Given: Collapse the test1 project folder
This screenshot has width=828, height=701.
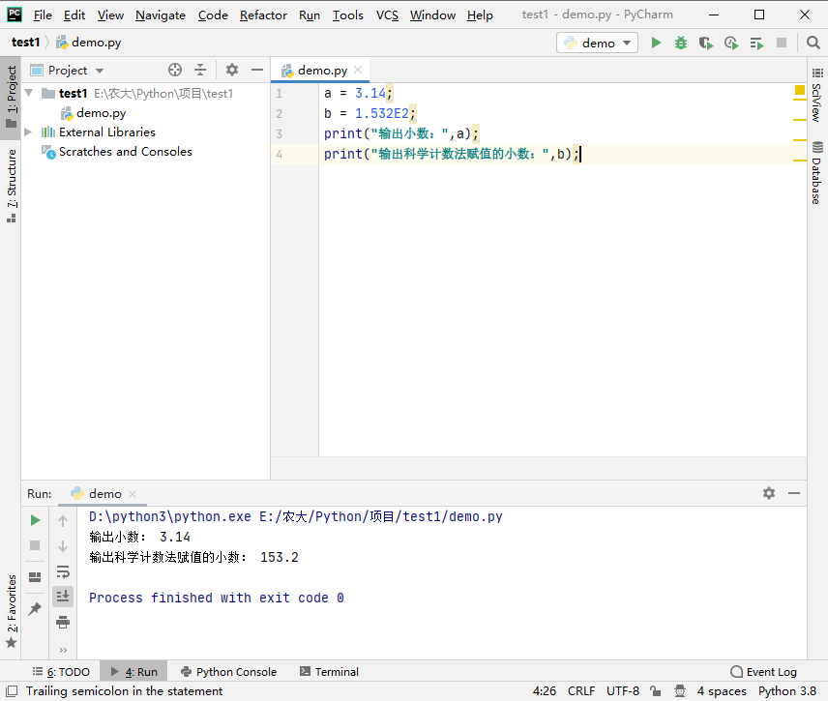Looking at the screenshot, I should [x=28, y=94].
